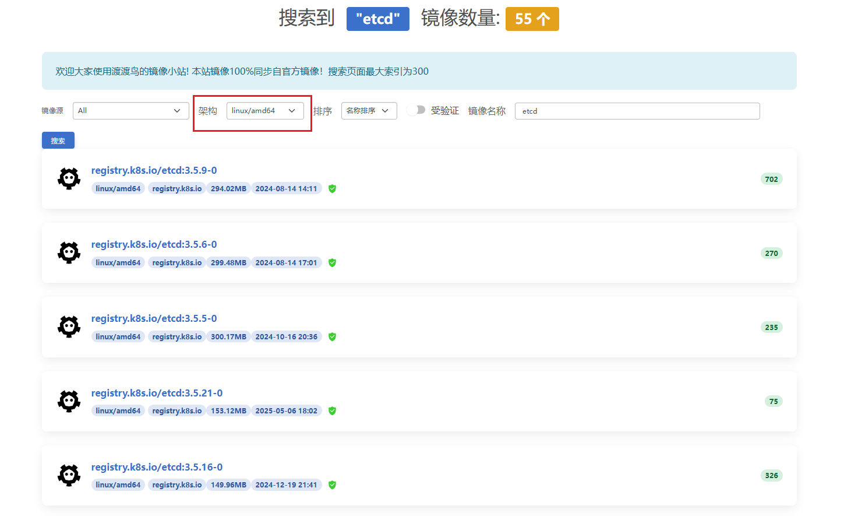Click the 2024-08-14 17:01 date tag

(x=287, y=262)
